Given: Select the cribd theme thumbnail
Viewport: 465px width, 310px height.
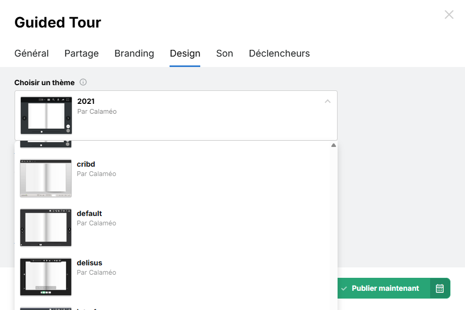Looking at the screenshot, I should click(46, 178).
